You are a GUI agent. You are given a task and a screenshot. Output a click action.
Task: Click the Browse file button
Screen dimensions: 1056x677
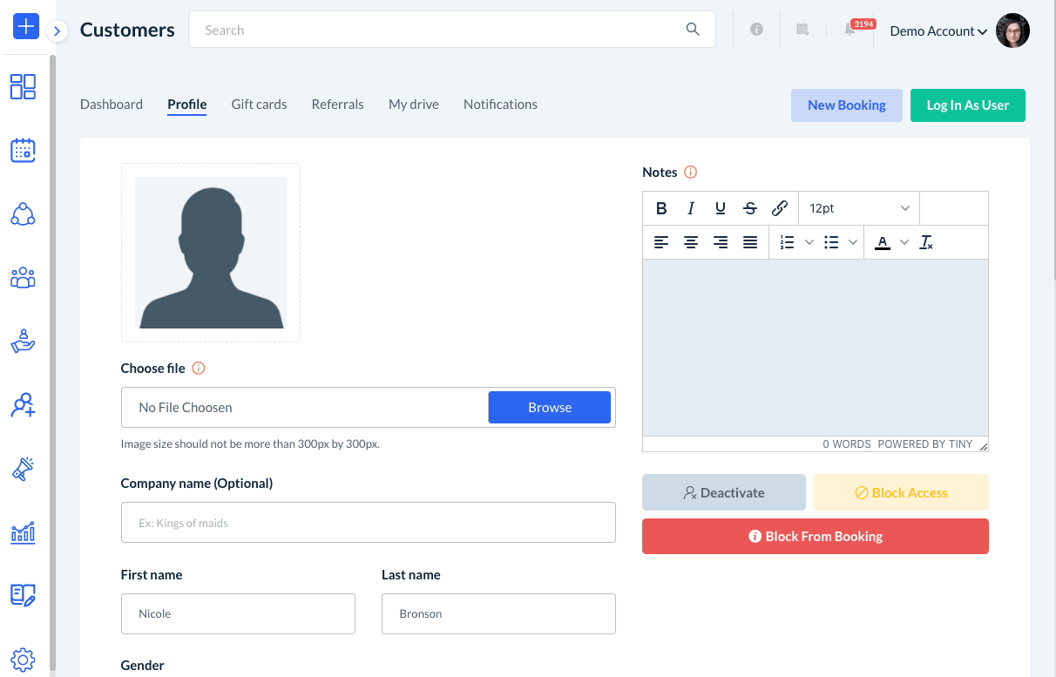[550, 407]
